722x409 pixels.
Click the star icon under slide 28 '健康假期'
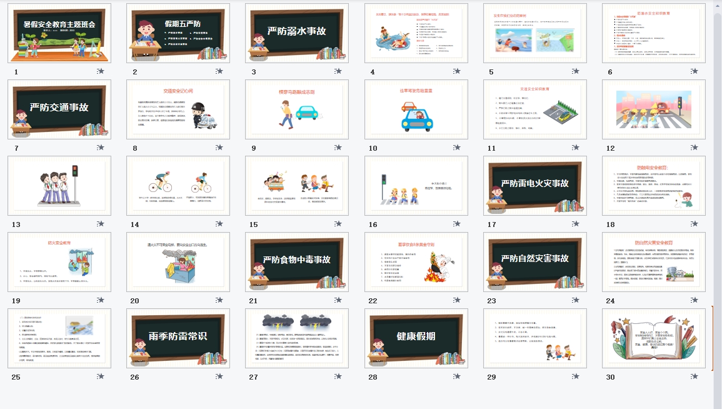(x=456, y=376)
